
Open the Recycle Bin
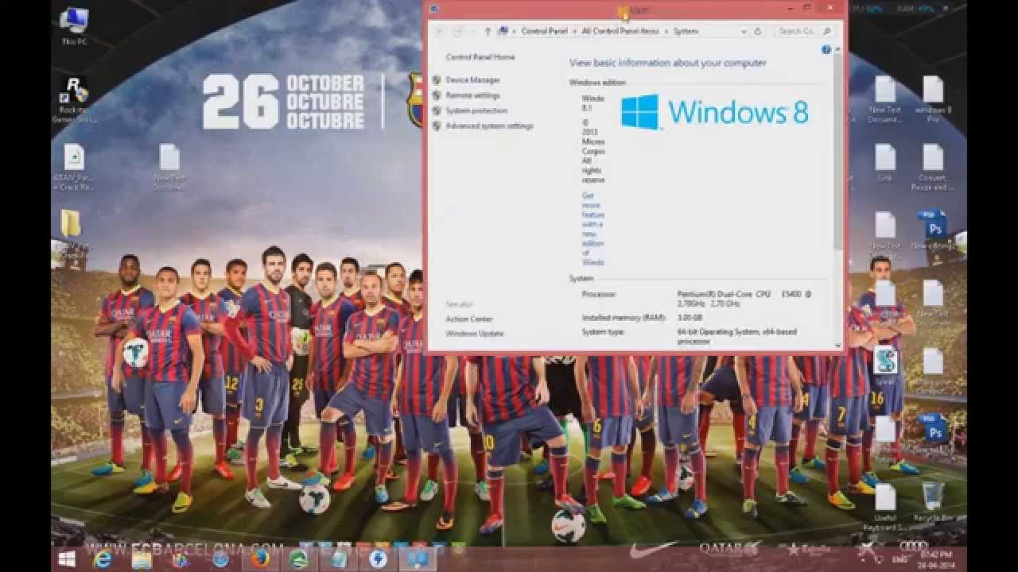933,502
